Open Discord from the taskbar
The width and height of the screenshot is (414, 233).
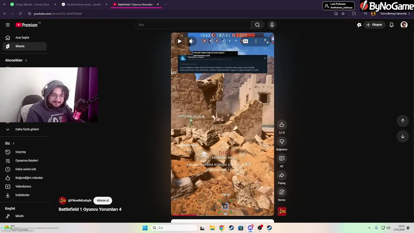click(250, 228)
